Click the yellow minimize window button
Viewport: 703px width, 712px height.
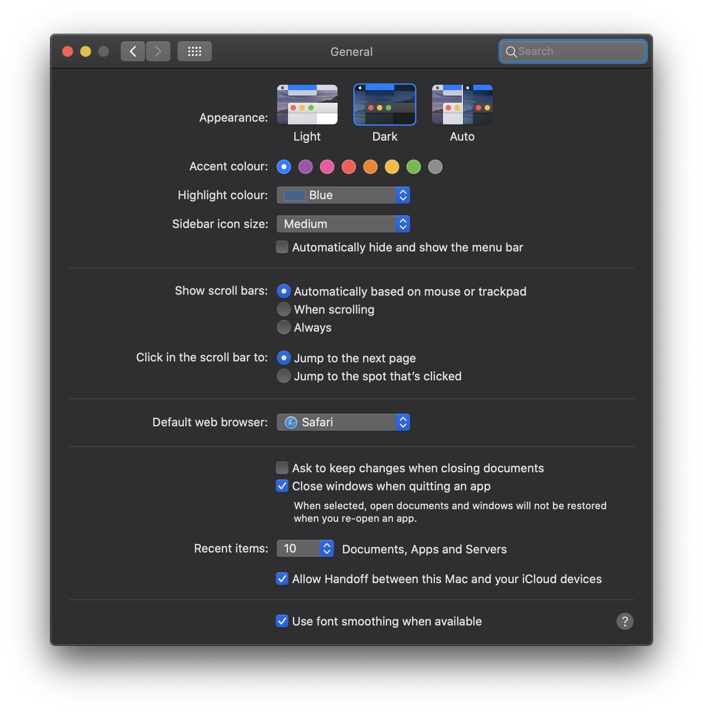click(x=86, y=51)
